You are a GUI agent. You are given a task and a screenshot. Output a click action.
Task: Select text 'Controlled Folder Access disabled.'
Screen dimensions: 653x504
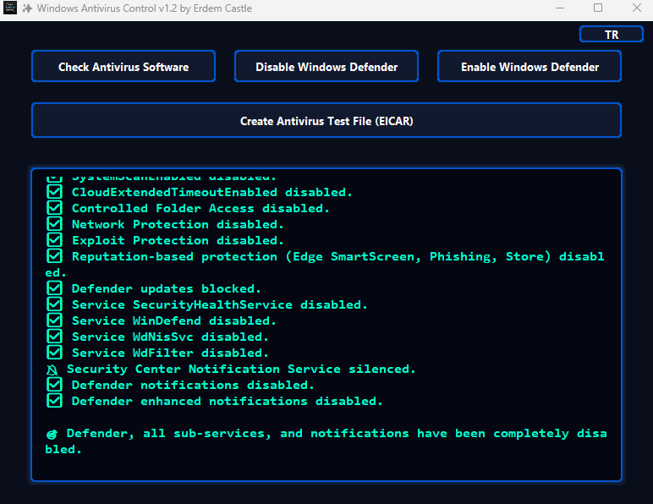pyautogui.click(x=200, y=208)
